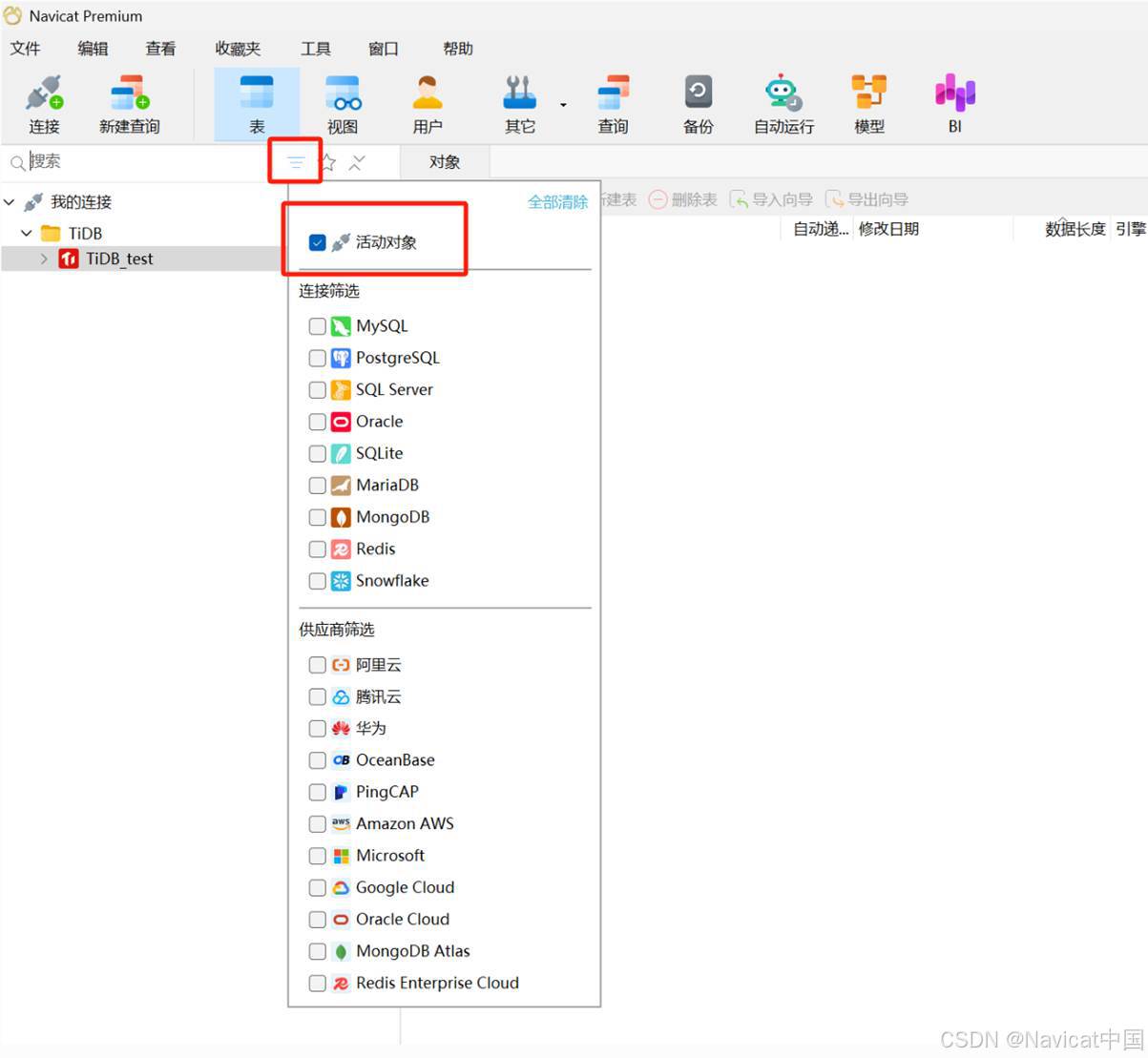The height and width of the screenshot is (1058, 1148).
Task: Click the TiDB_test connection icon
Action: click(69, 259)
